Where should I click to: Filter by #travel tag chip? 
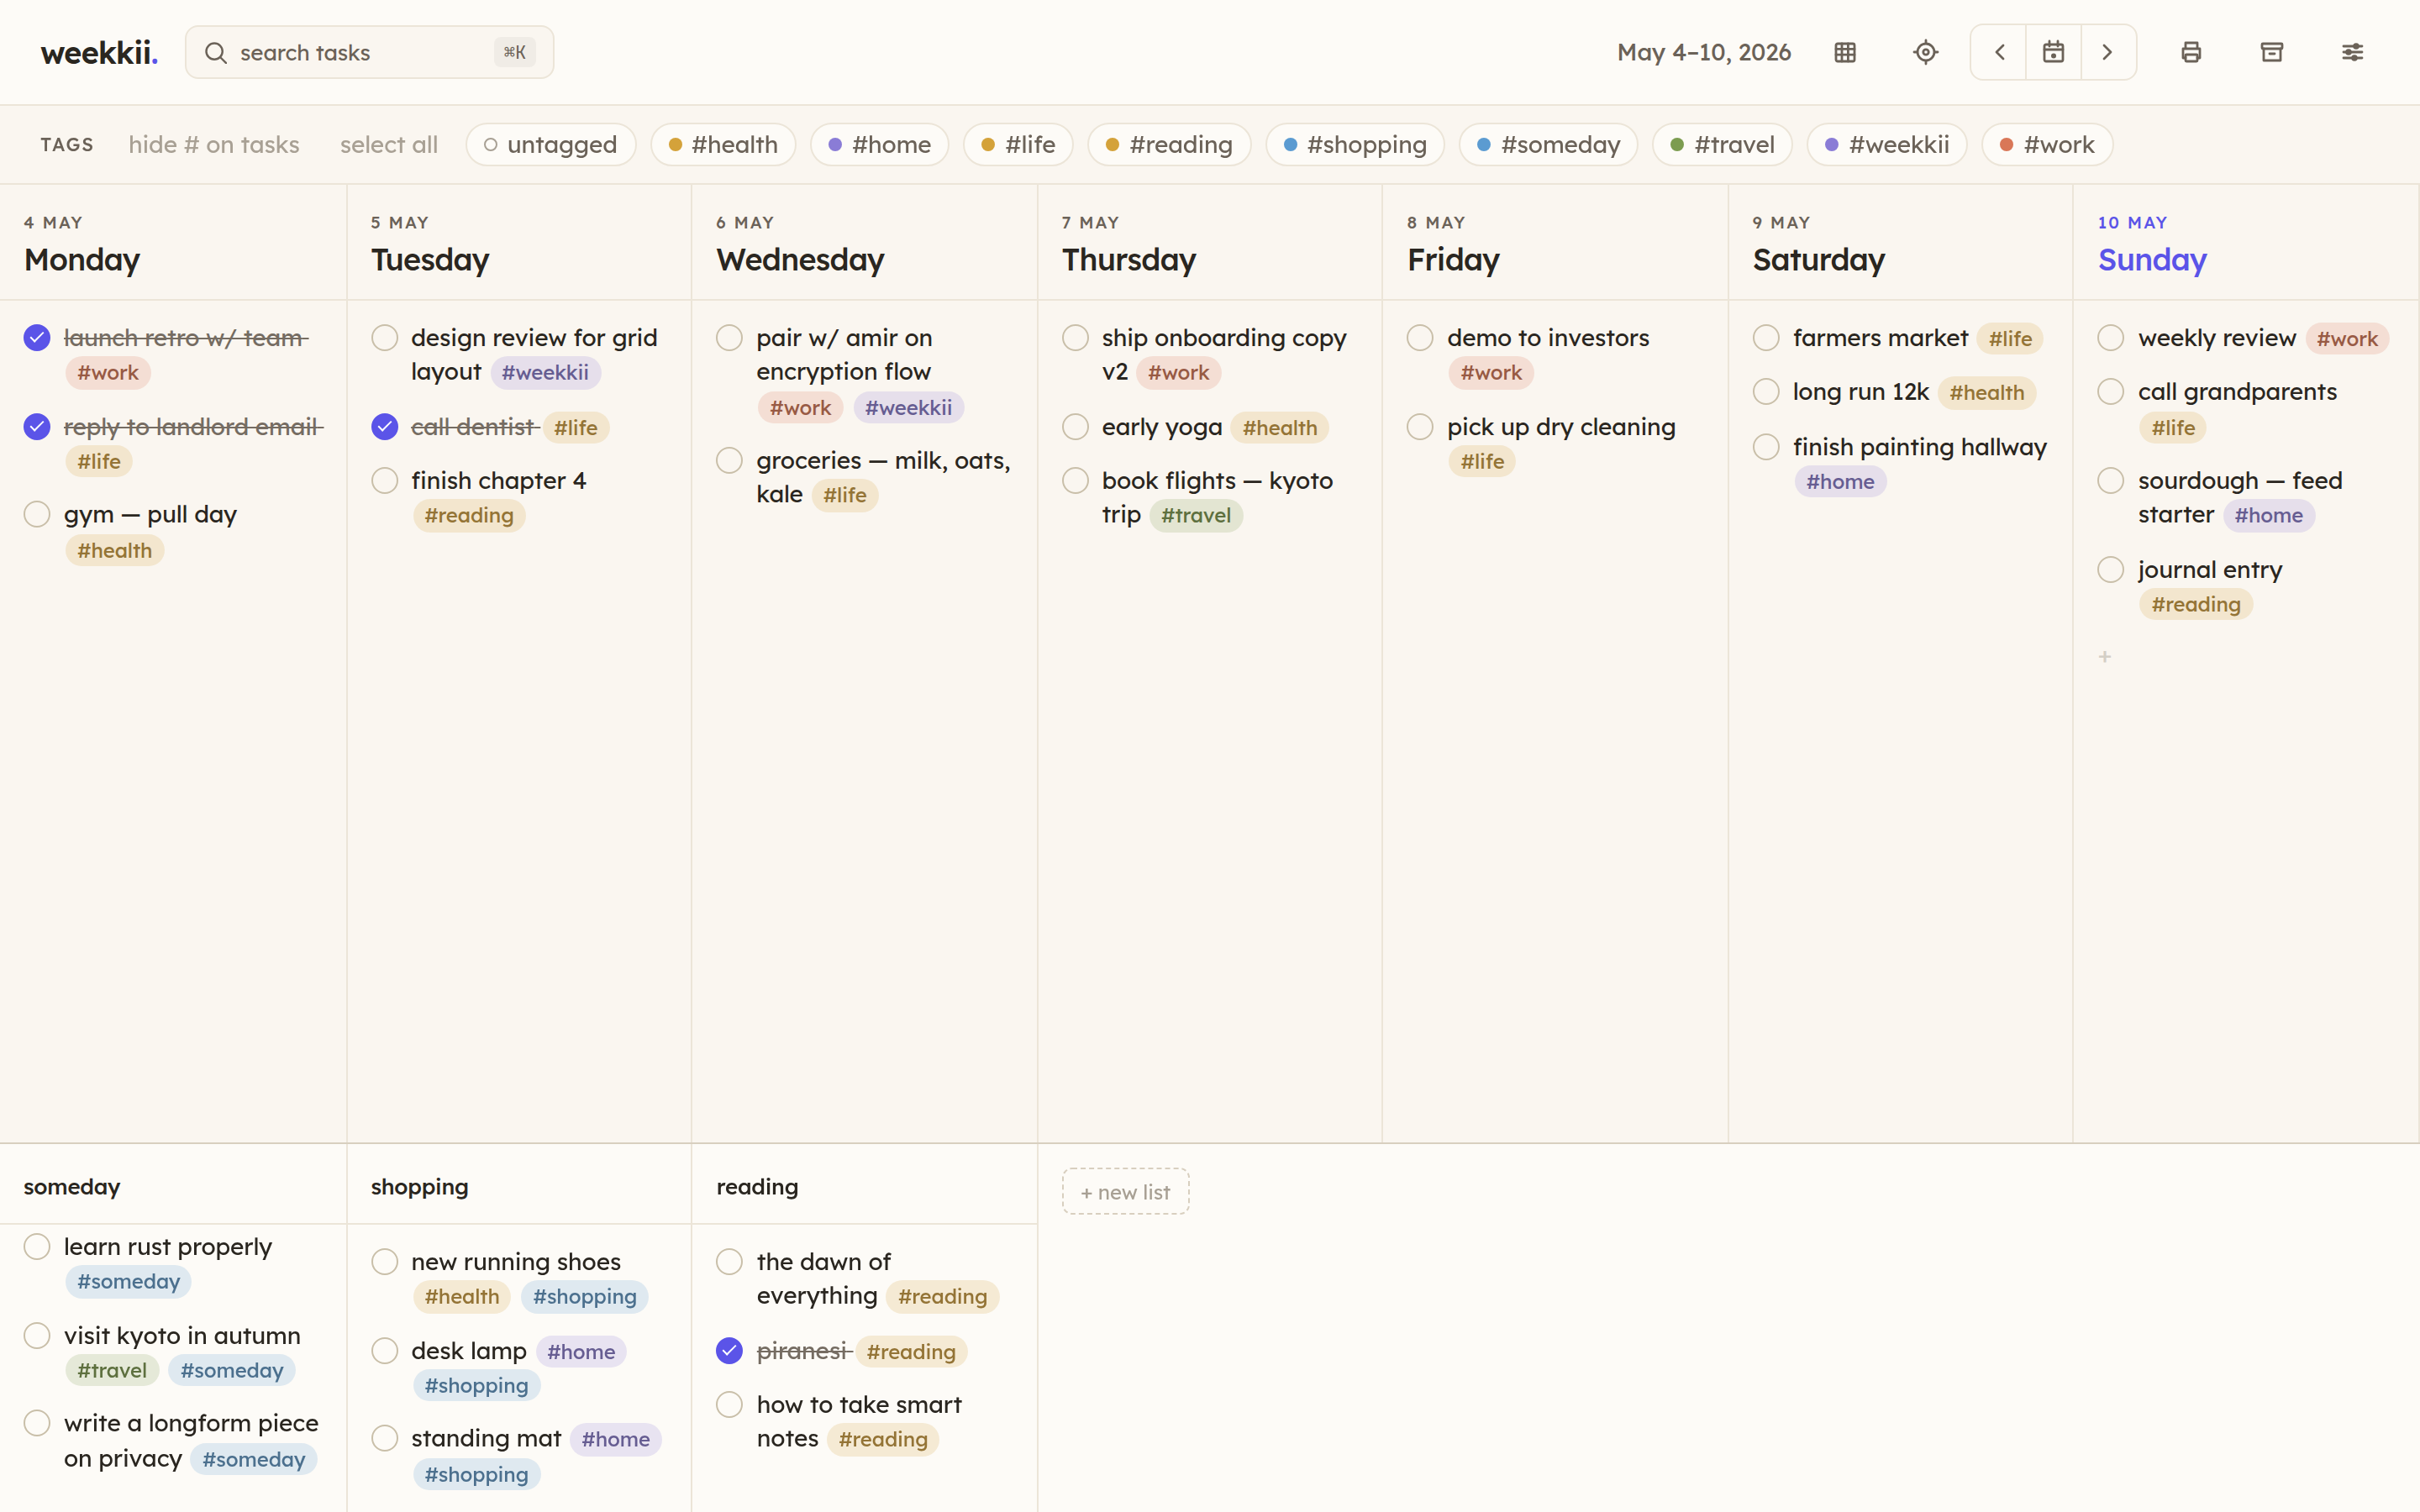pos(1722,145)
